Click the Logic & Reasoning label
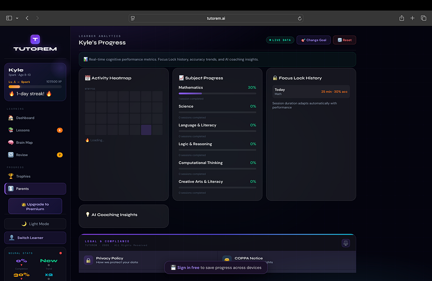The width and height of the screenshot is (432, 281). pyautogui.click(x=195, y=144)
